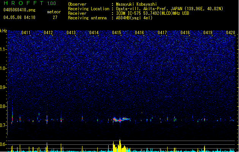Select the filename 0405060410.png
The height and width of the screenshot is (152, 239).
tap(19, 10)
